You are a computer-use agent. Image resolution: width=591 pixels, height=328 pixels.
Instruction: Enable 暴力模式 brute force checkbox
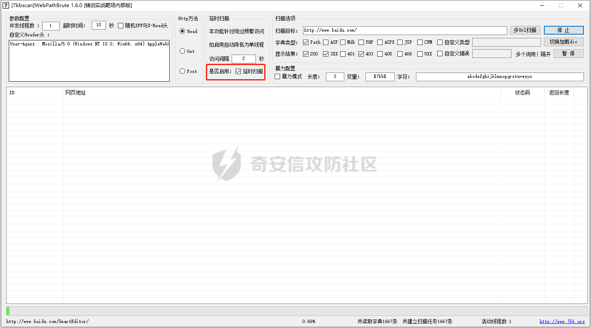coord(278,77)
